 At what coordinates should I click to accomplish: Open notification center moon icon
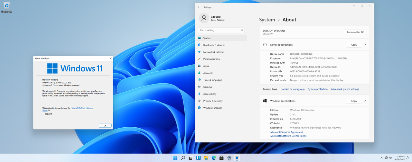tap(407, 158)
